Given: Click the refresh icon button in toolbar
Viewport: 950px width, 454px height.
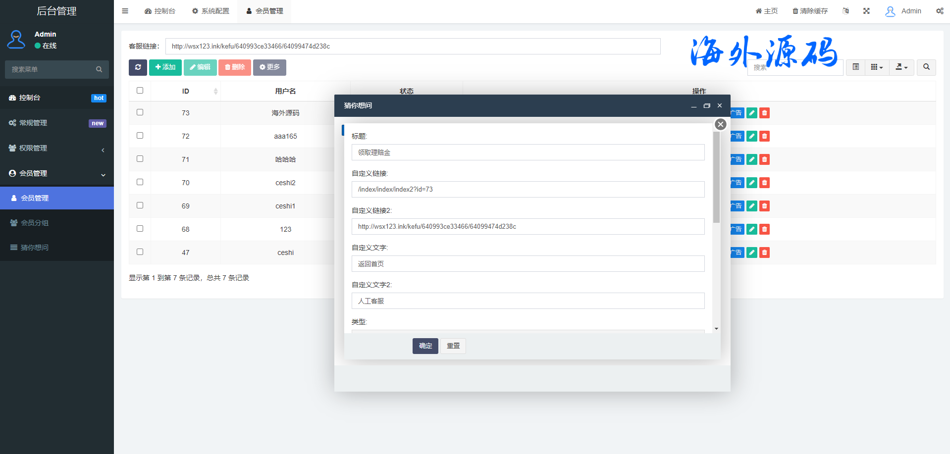Looking at the screenshot, I should coord(138,67).
